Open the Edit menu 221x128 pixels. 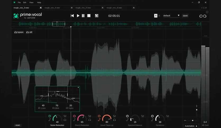point(25,3)
